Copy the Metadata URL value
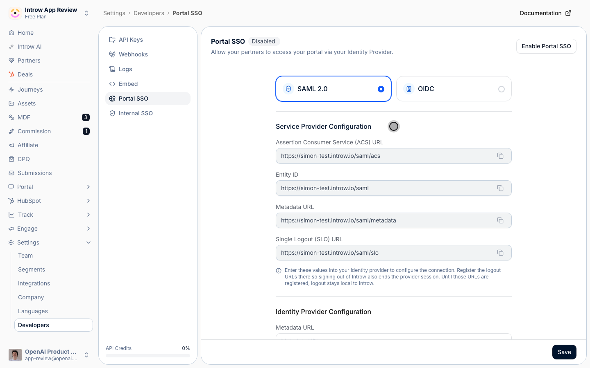 click(x=500, y=220)
